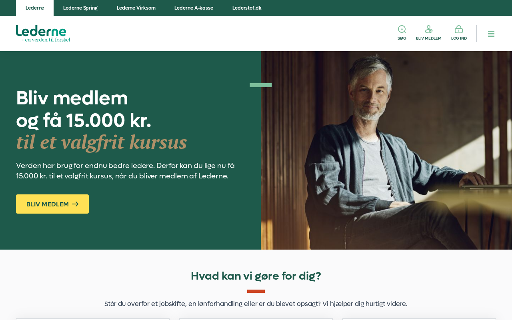Click the 'Hvad kan vi gøre for dig?' heading

pos(256,276)
